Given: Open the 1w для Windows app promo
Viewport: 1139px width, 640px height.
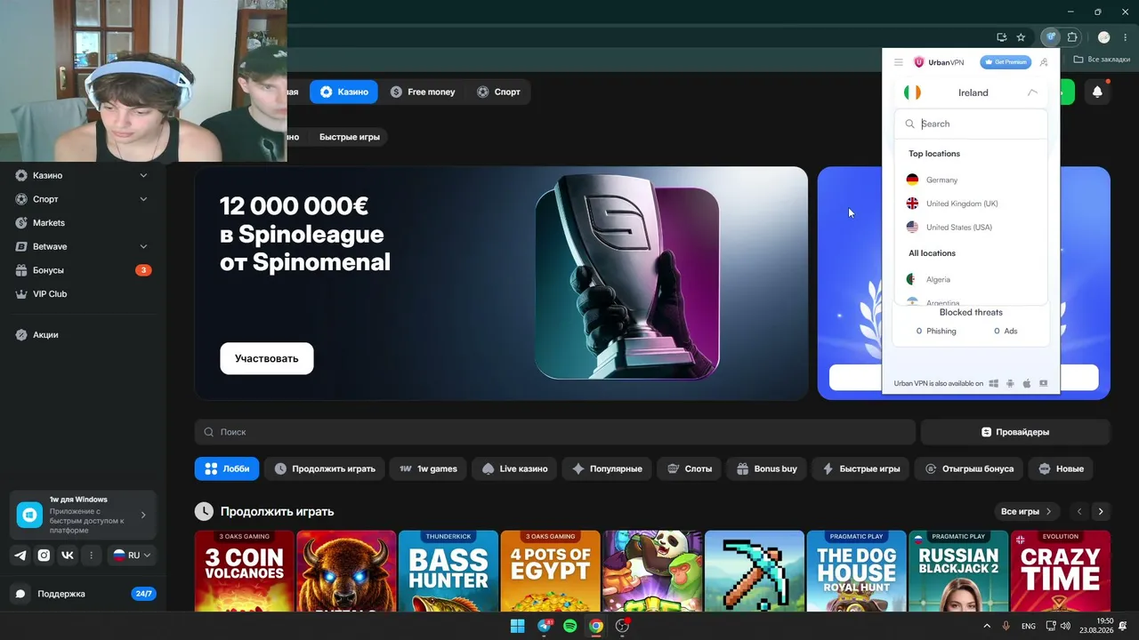Looking at the screenshot, I should coord(83,515).
